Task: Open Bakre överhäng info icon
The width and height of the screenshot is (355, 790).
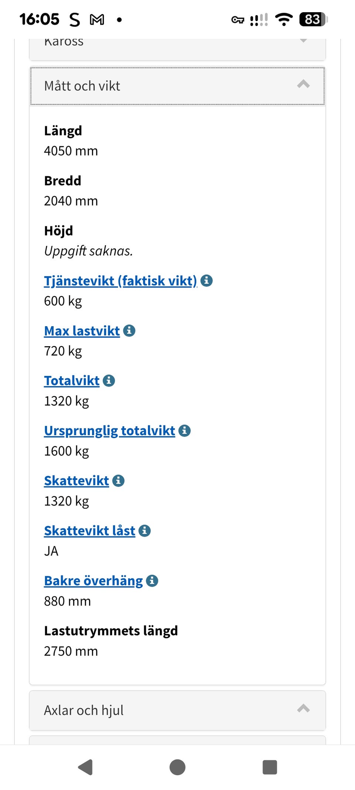Action: (152, 581)
